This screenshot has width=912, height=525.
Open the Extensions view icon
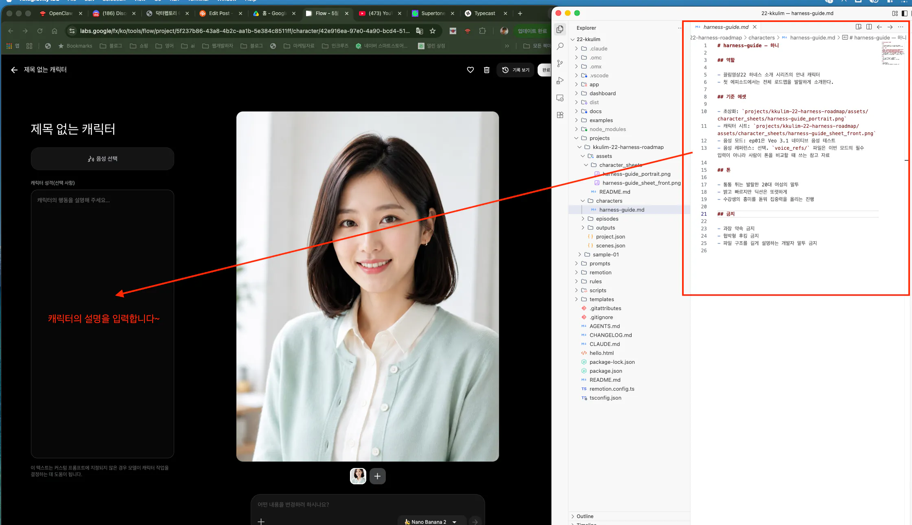pyautogui.click(x=560, y=115)
